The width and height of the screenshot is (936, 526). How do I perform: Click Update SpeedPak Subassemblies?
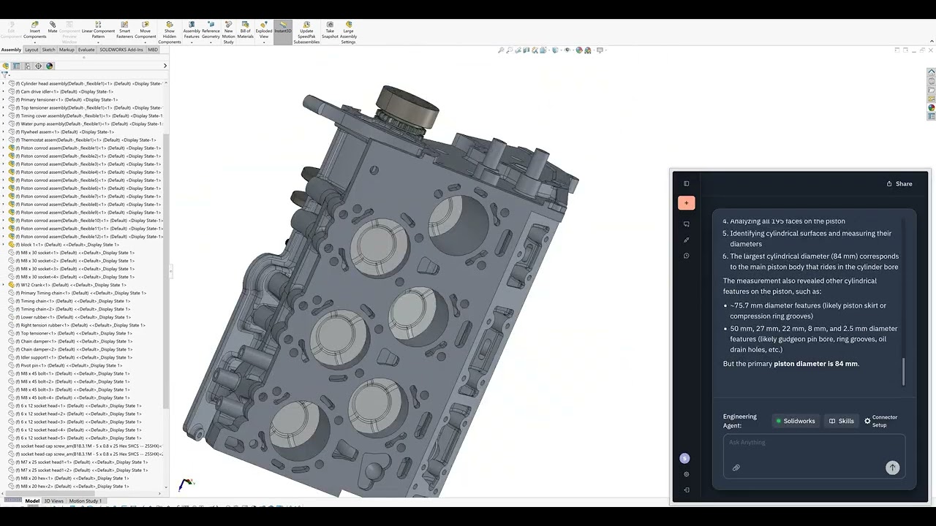coord(306,33)
